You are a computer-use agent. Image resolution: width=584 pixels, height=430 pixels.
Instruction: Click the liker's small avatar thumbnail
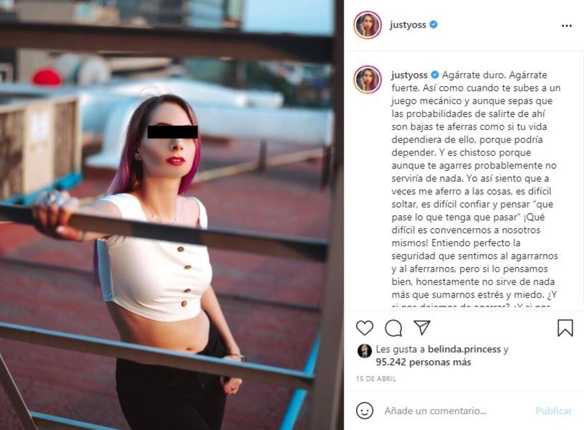(x=365, y=351)
